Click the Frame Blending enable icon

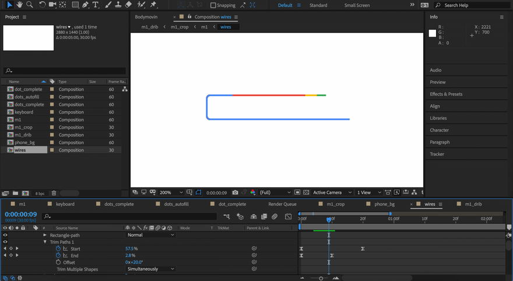click(264, 216)
